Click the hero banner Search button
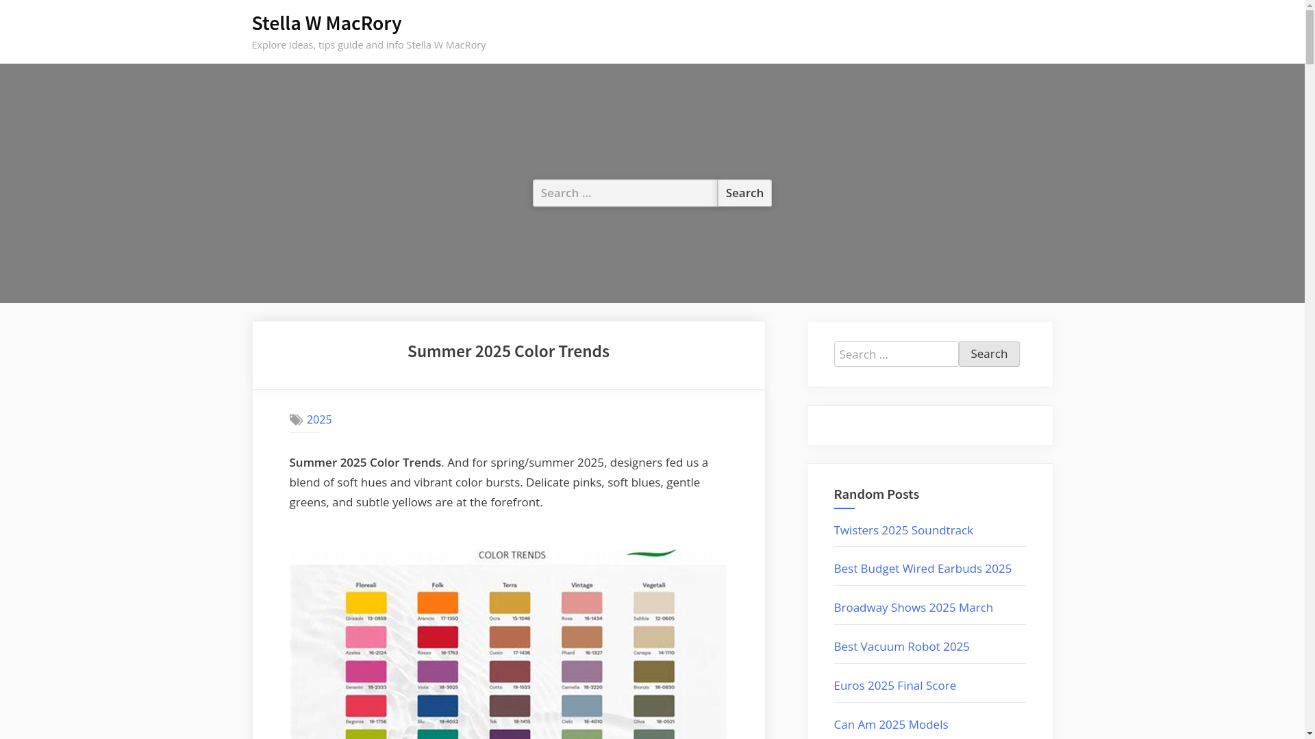 (744, 193)
